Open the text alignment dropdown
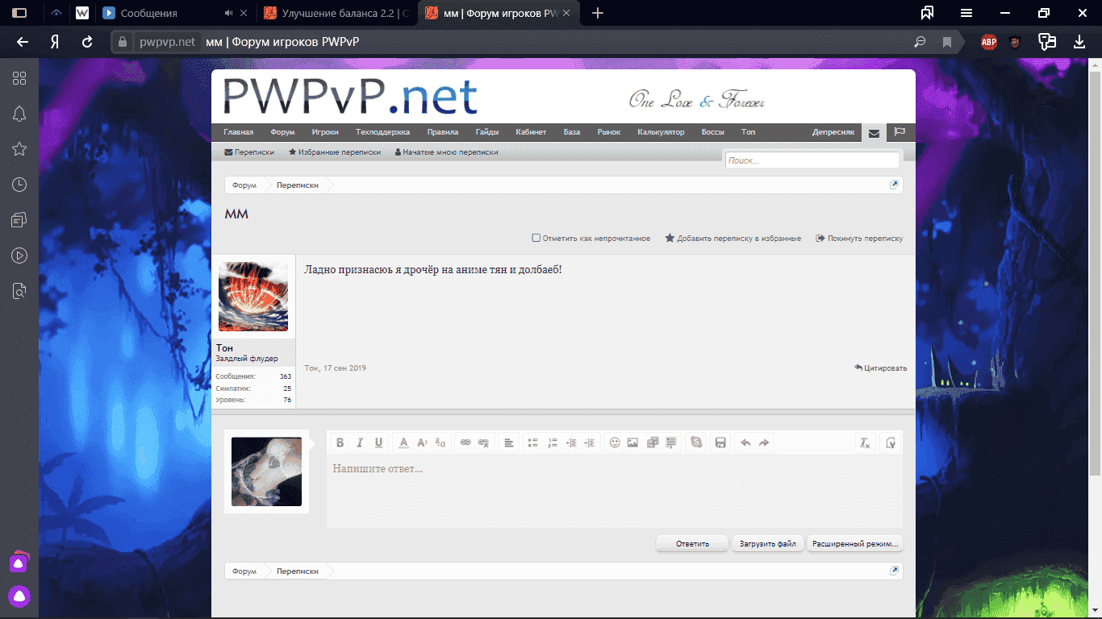The width and height of the screenshot is (1102, 619). coord(508,442)
